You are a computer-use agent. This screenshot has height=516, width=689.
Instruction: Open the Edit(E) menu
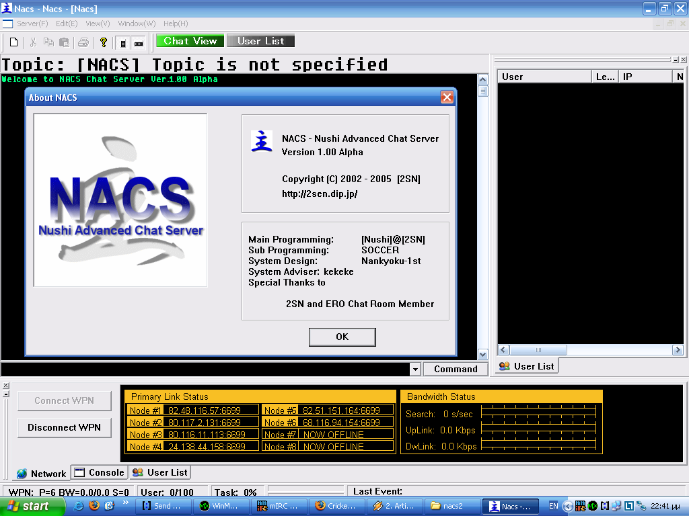point(67,24)
